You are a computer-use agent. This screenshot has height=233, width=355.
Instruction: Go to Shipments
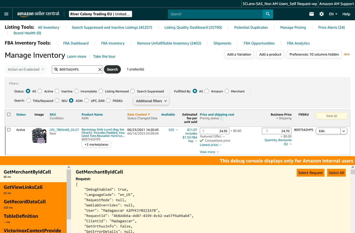pos(222,43)
